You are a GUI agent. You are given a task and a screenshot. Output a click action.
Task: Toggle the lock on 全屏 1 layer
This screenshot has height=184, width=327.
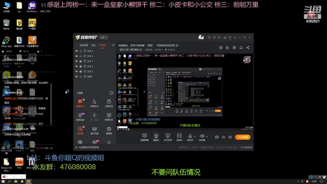click(x=81, y=76)
